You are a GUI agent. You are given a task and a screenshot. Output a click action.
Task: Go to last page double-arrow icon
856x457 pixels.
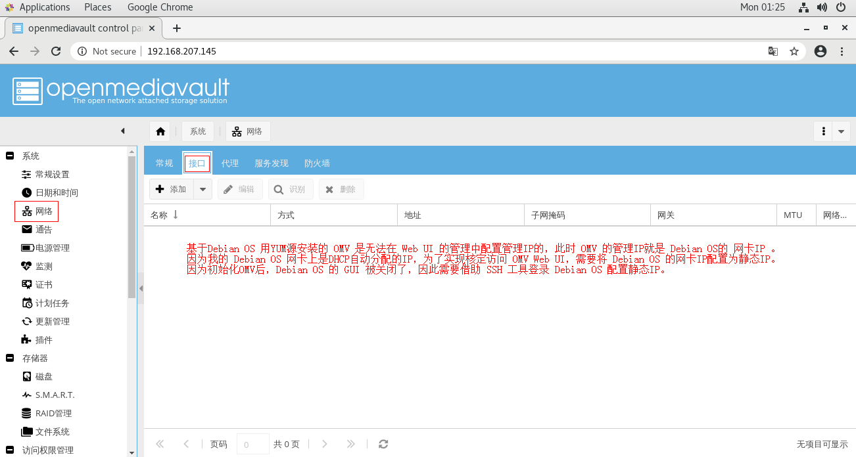click(351, 444)
